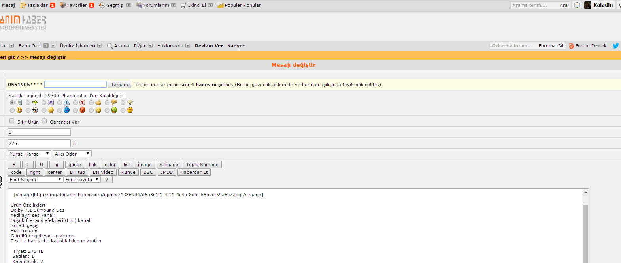Click the thumbs up message icon

(98, 103)
